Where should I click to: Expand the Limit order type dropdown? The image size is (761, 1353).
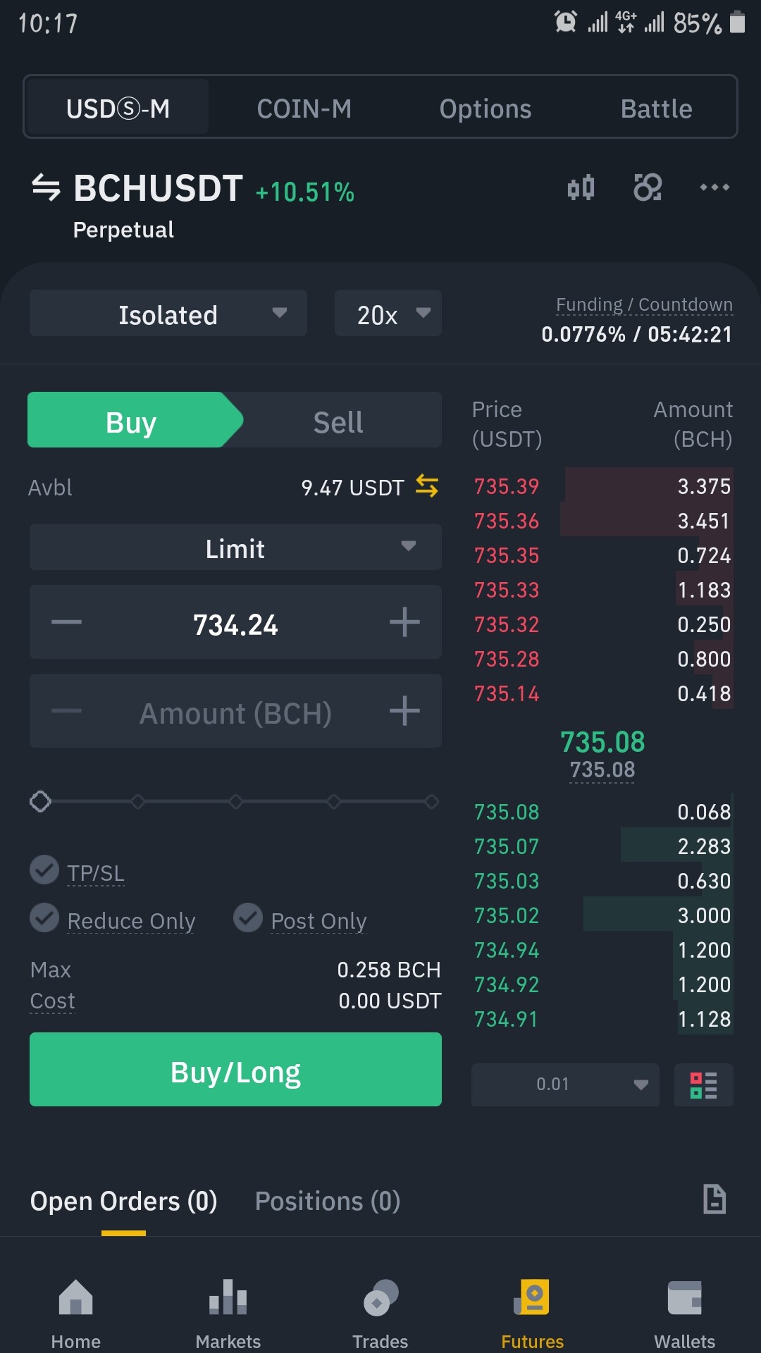[235, 547]
